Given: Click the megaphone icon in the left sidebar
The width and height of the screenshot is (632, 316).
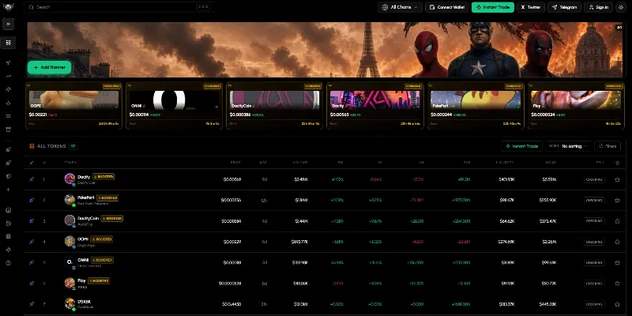Looking at the screenshot, I should point(8,176).
